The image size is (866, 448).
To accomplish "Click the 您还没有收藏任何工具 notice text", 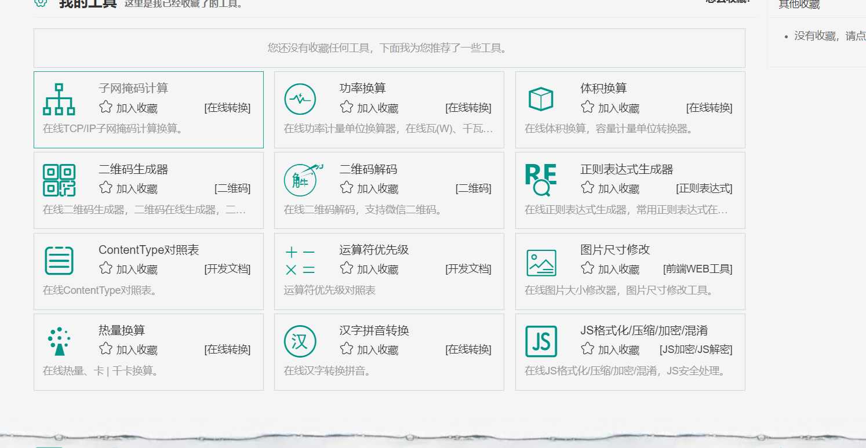I will click(389, 48).
